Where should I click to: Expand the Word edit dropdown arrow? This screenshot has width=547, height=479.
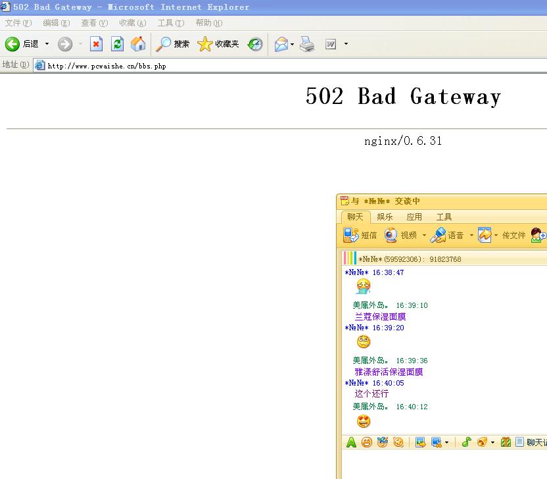point(346,44)
